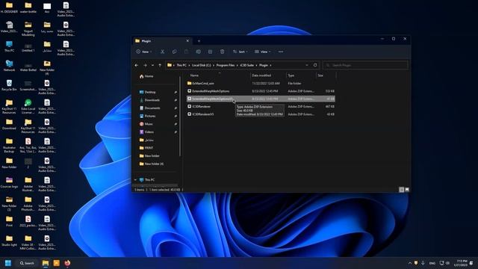Unpin Downloads via its pin icon

click(x=176, y=100)
